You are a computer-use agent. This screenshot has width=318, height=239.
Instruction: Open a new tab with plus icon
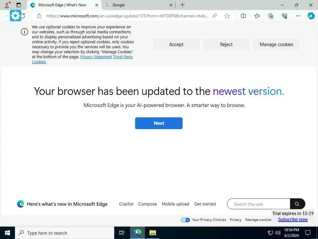pyautogui.click(x=182, y=5)
